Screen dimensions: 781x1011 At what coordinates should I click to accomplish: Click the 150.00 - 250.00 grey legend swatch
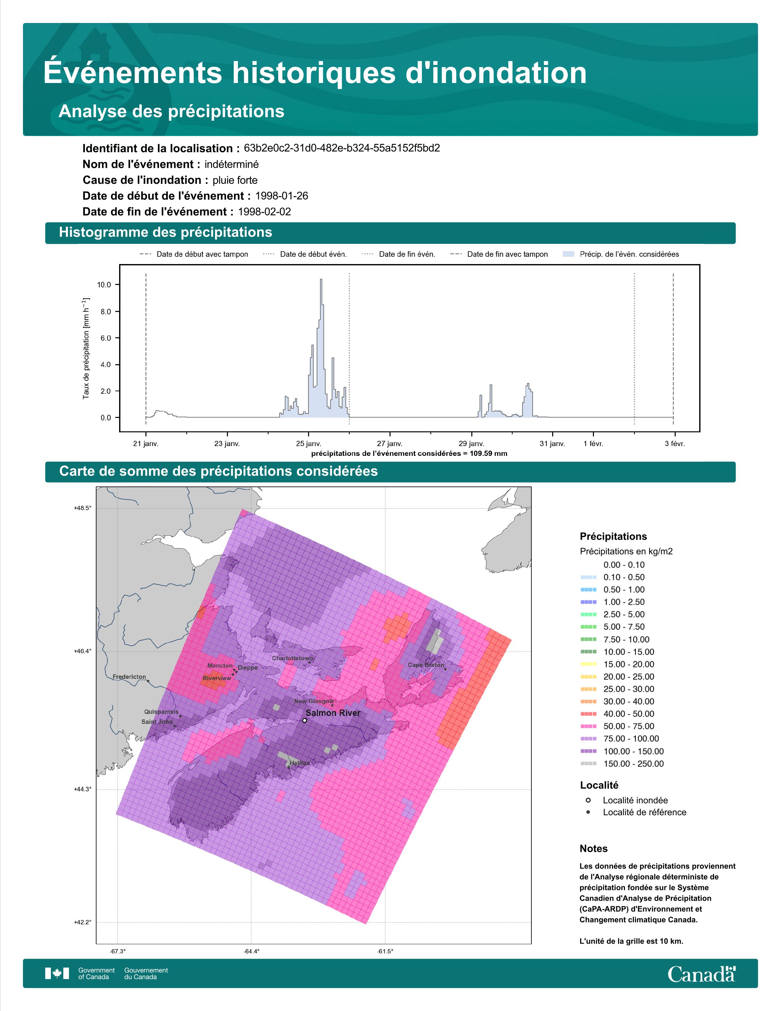pos(588,764)
